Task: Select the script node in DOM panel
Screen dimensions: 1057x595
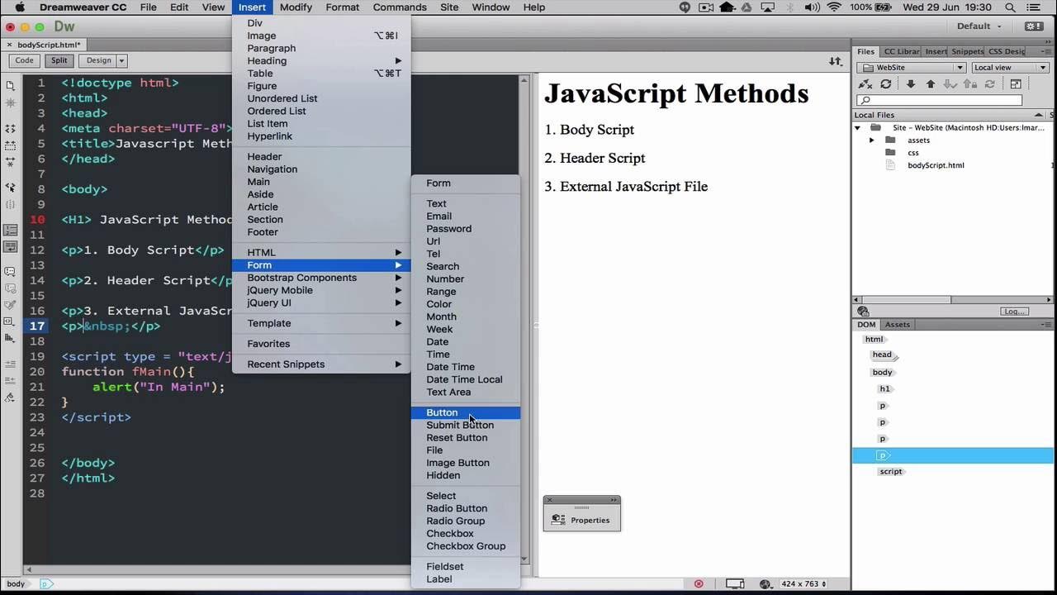Action: [x=890, y=472]
